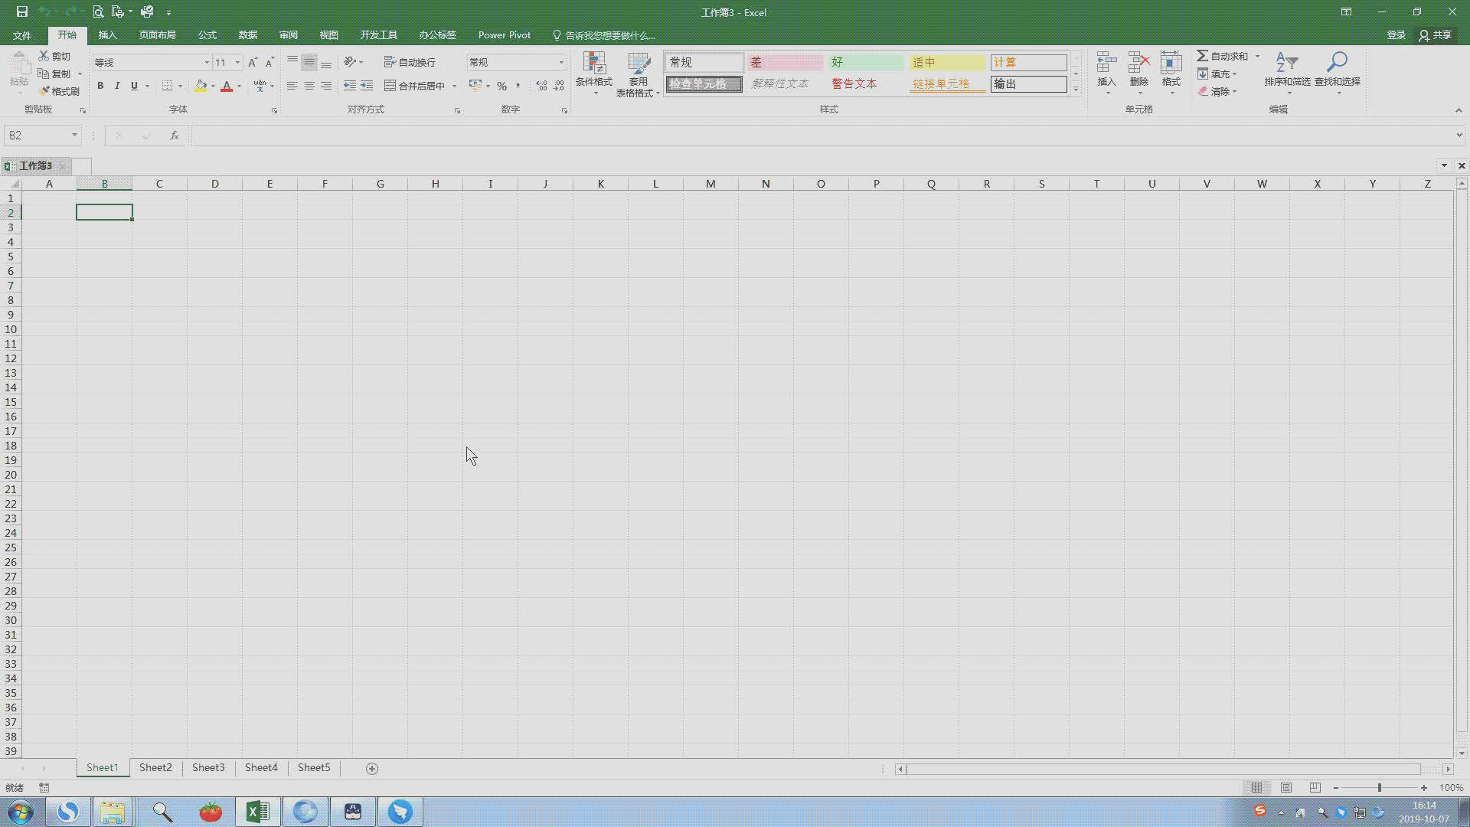The width and height of the screenshot is (1470, 827).
Task: Apply the 好 cell style
Action: point(865,62)
